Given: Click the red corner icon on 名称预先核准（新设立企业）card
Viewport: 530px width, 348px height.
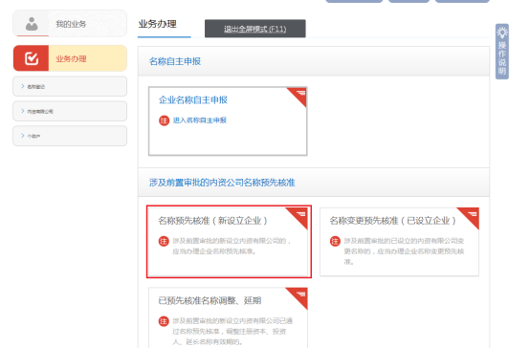Looking at the screenshot, I should (298, 218).
